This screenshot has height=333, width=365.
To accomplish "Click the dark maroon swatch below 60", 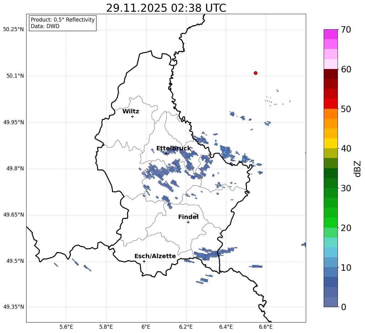I will pyautogui.click(x=330, y=74).
